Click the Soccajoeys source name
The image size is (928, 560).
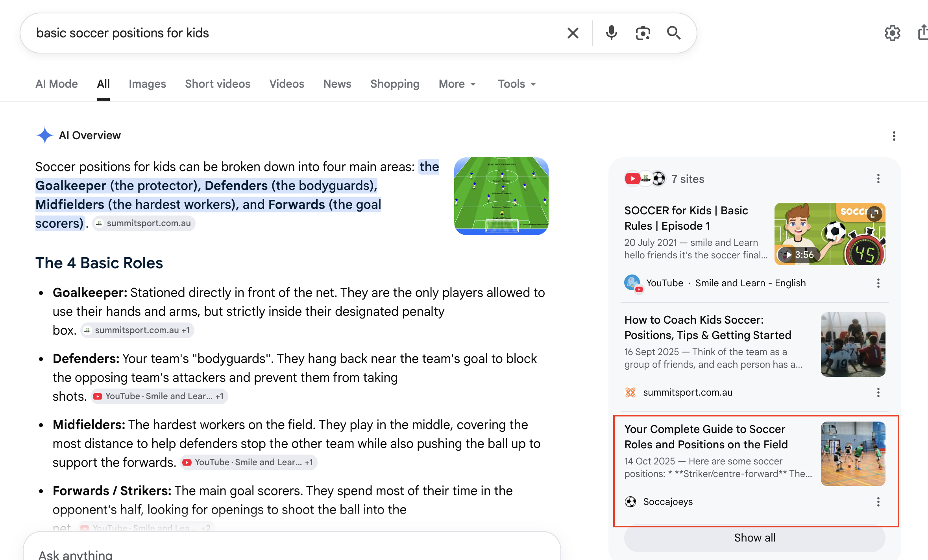pos(668,502)
